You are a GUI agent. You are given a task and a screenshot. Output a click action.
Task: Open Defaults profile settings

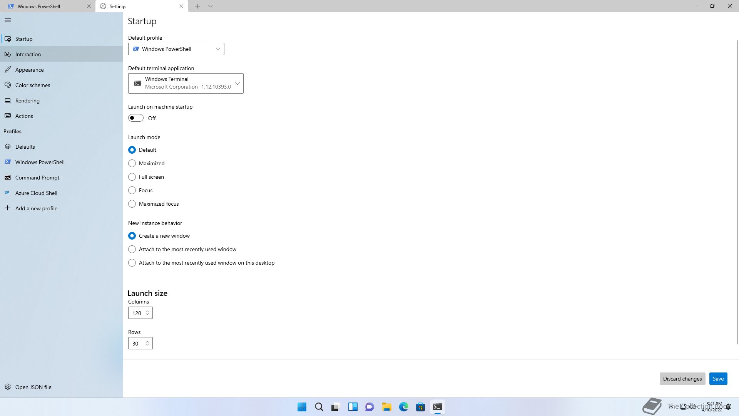pos(62,147)
